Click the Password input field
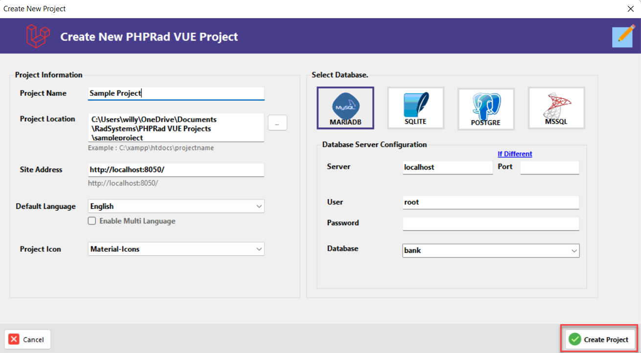The image size is (641, 353). coord(491,223)
